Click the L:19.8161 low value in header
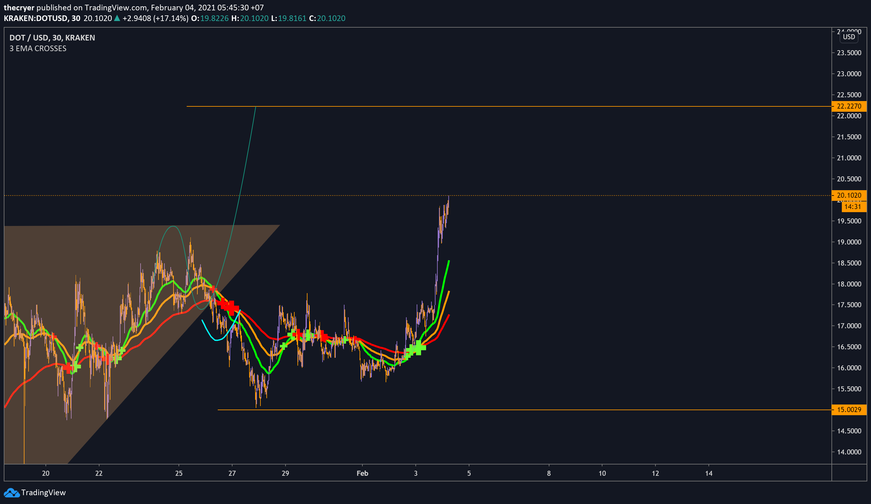871x504 pixels. click(x=289, y=18)
